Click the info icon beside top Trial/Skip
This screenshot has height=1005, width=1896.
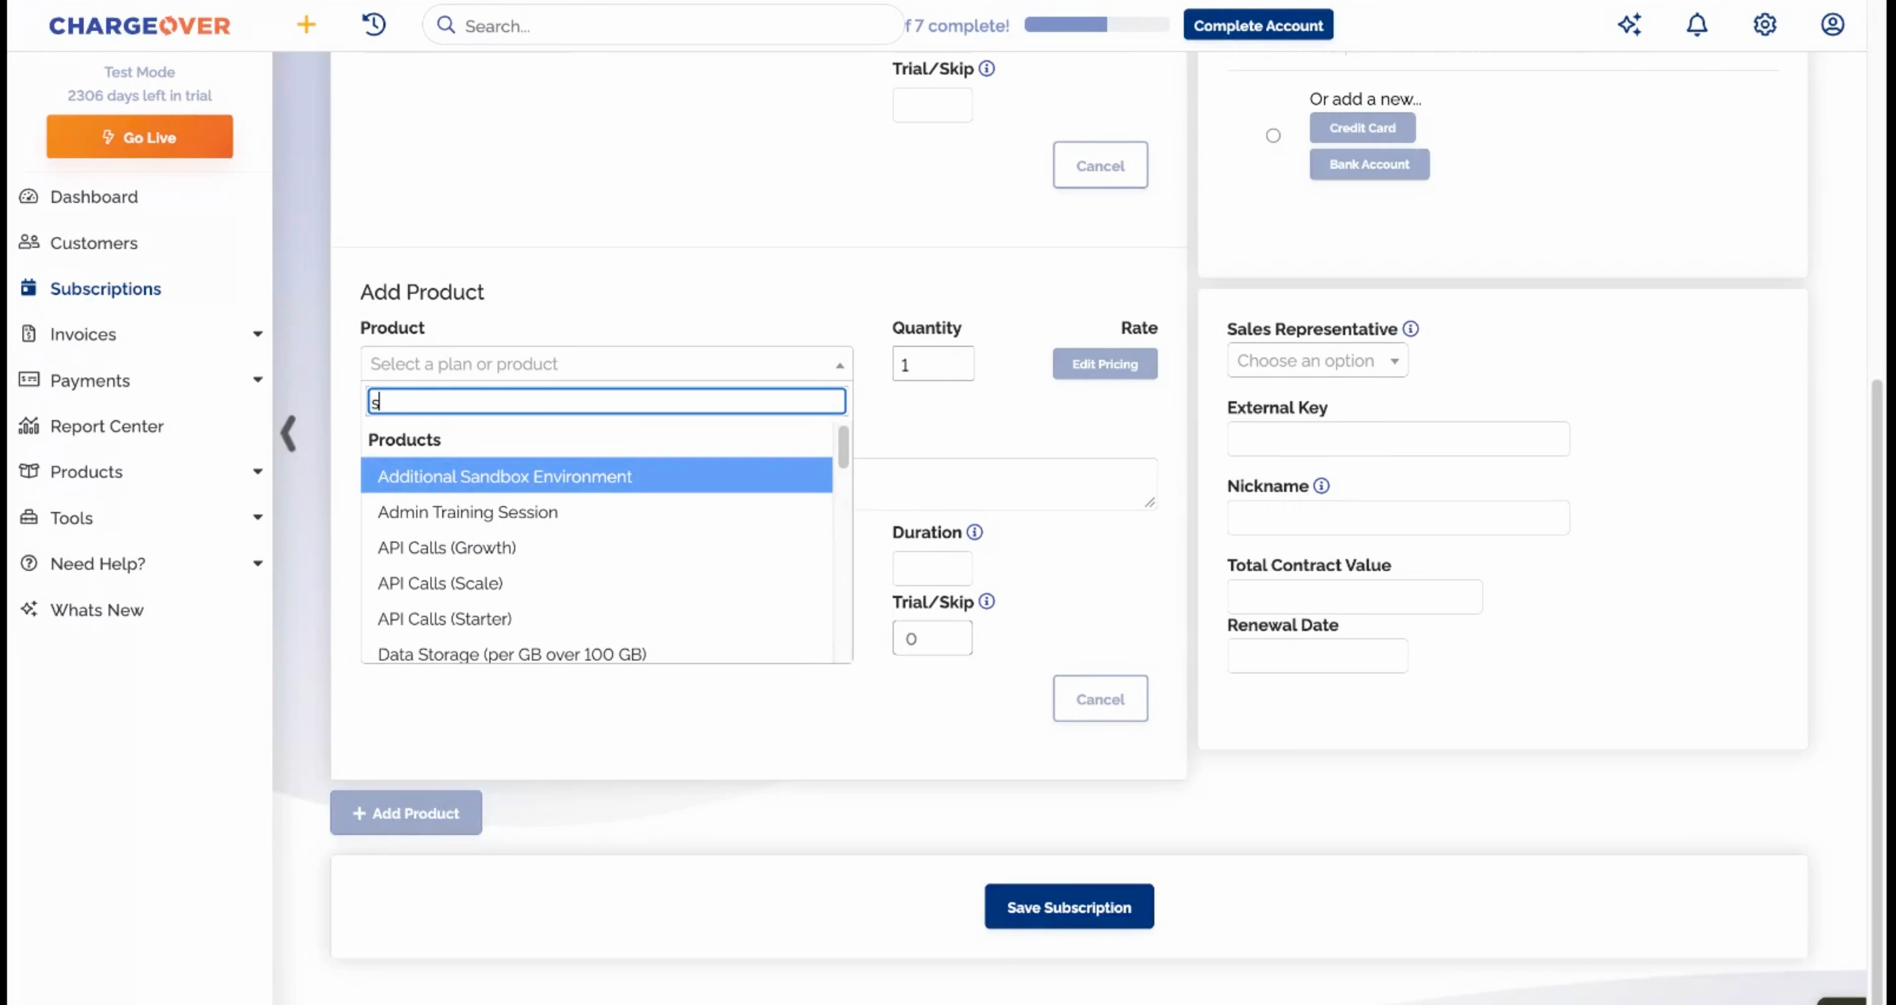click(987, 69)
